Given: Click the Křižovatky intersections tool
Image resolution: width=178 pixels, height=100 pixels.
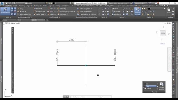Looking at the screenshot, I should pyautogui.click(x=62, y=9).
